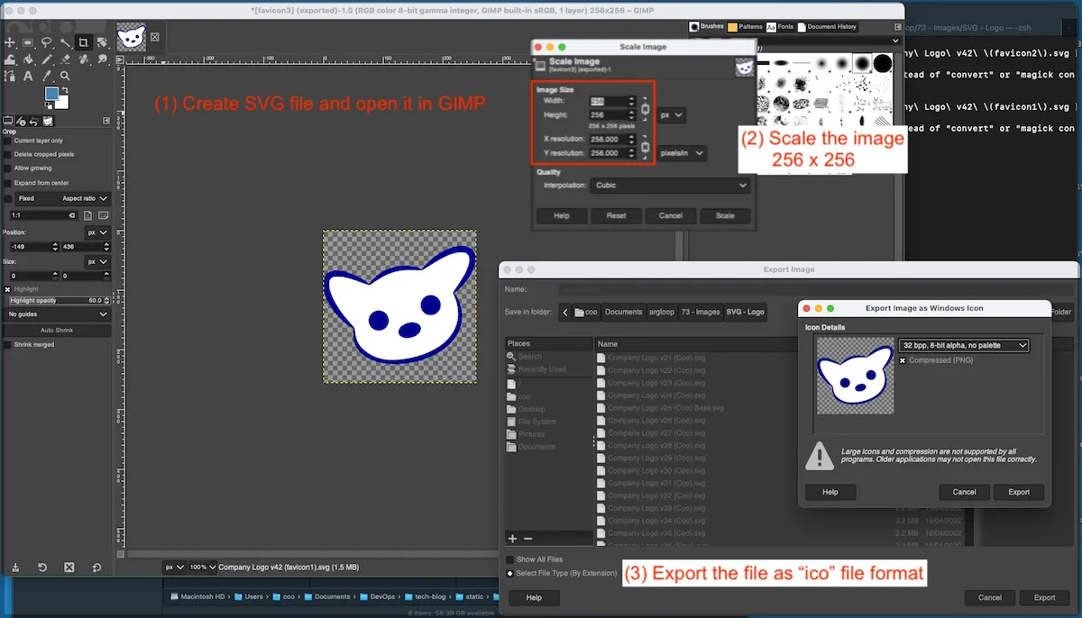
Task: Click the Color Picker eyedropper tool
Action: click(x=47, y=77)
